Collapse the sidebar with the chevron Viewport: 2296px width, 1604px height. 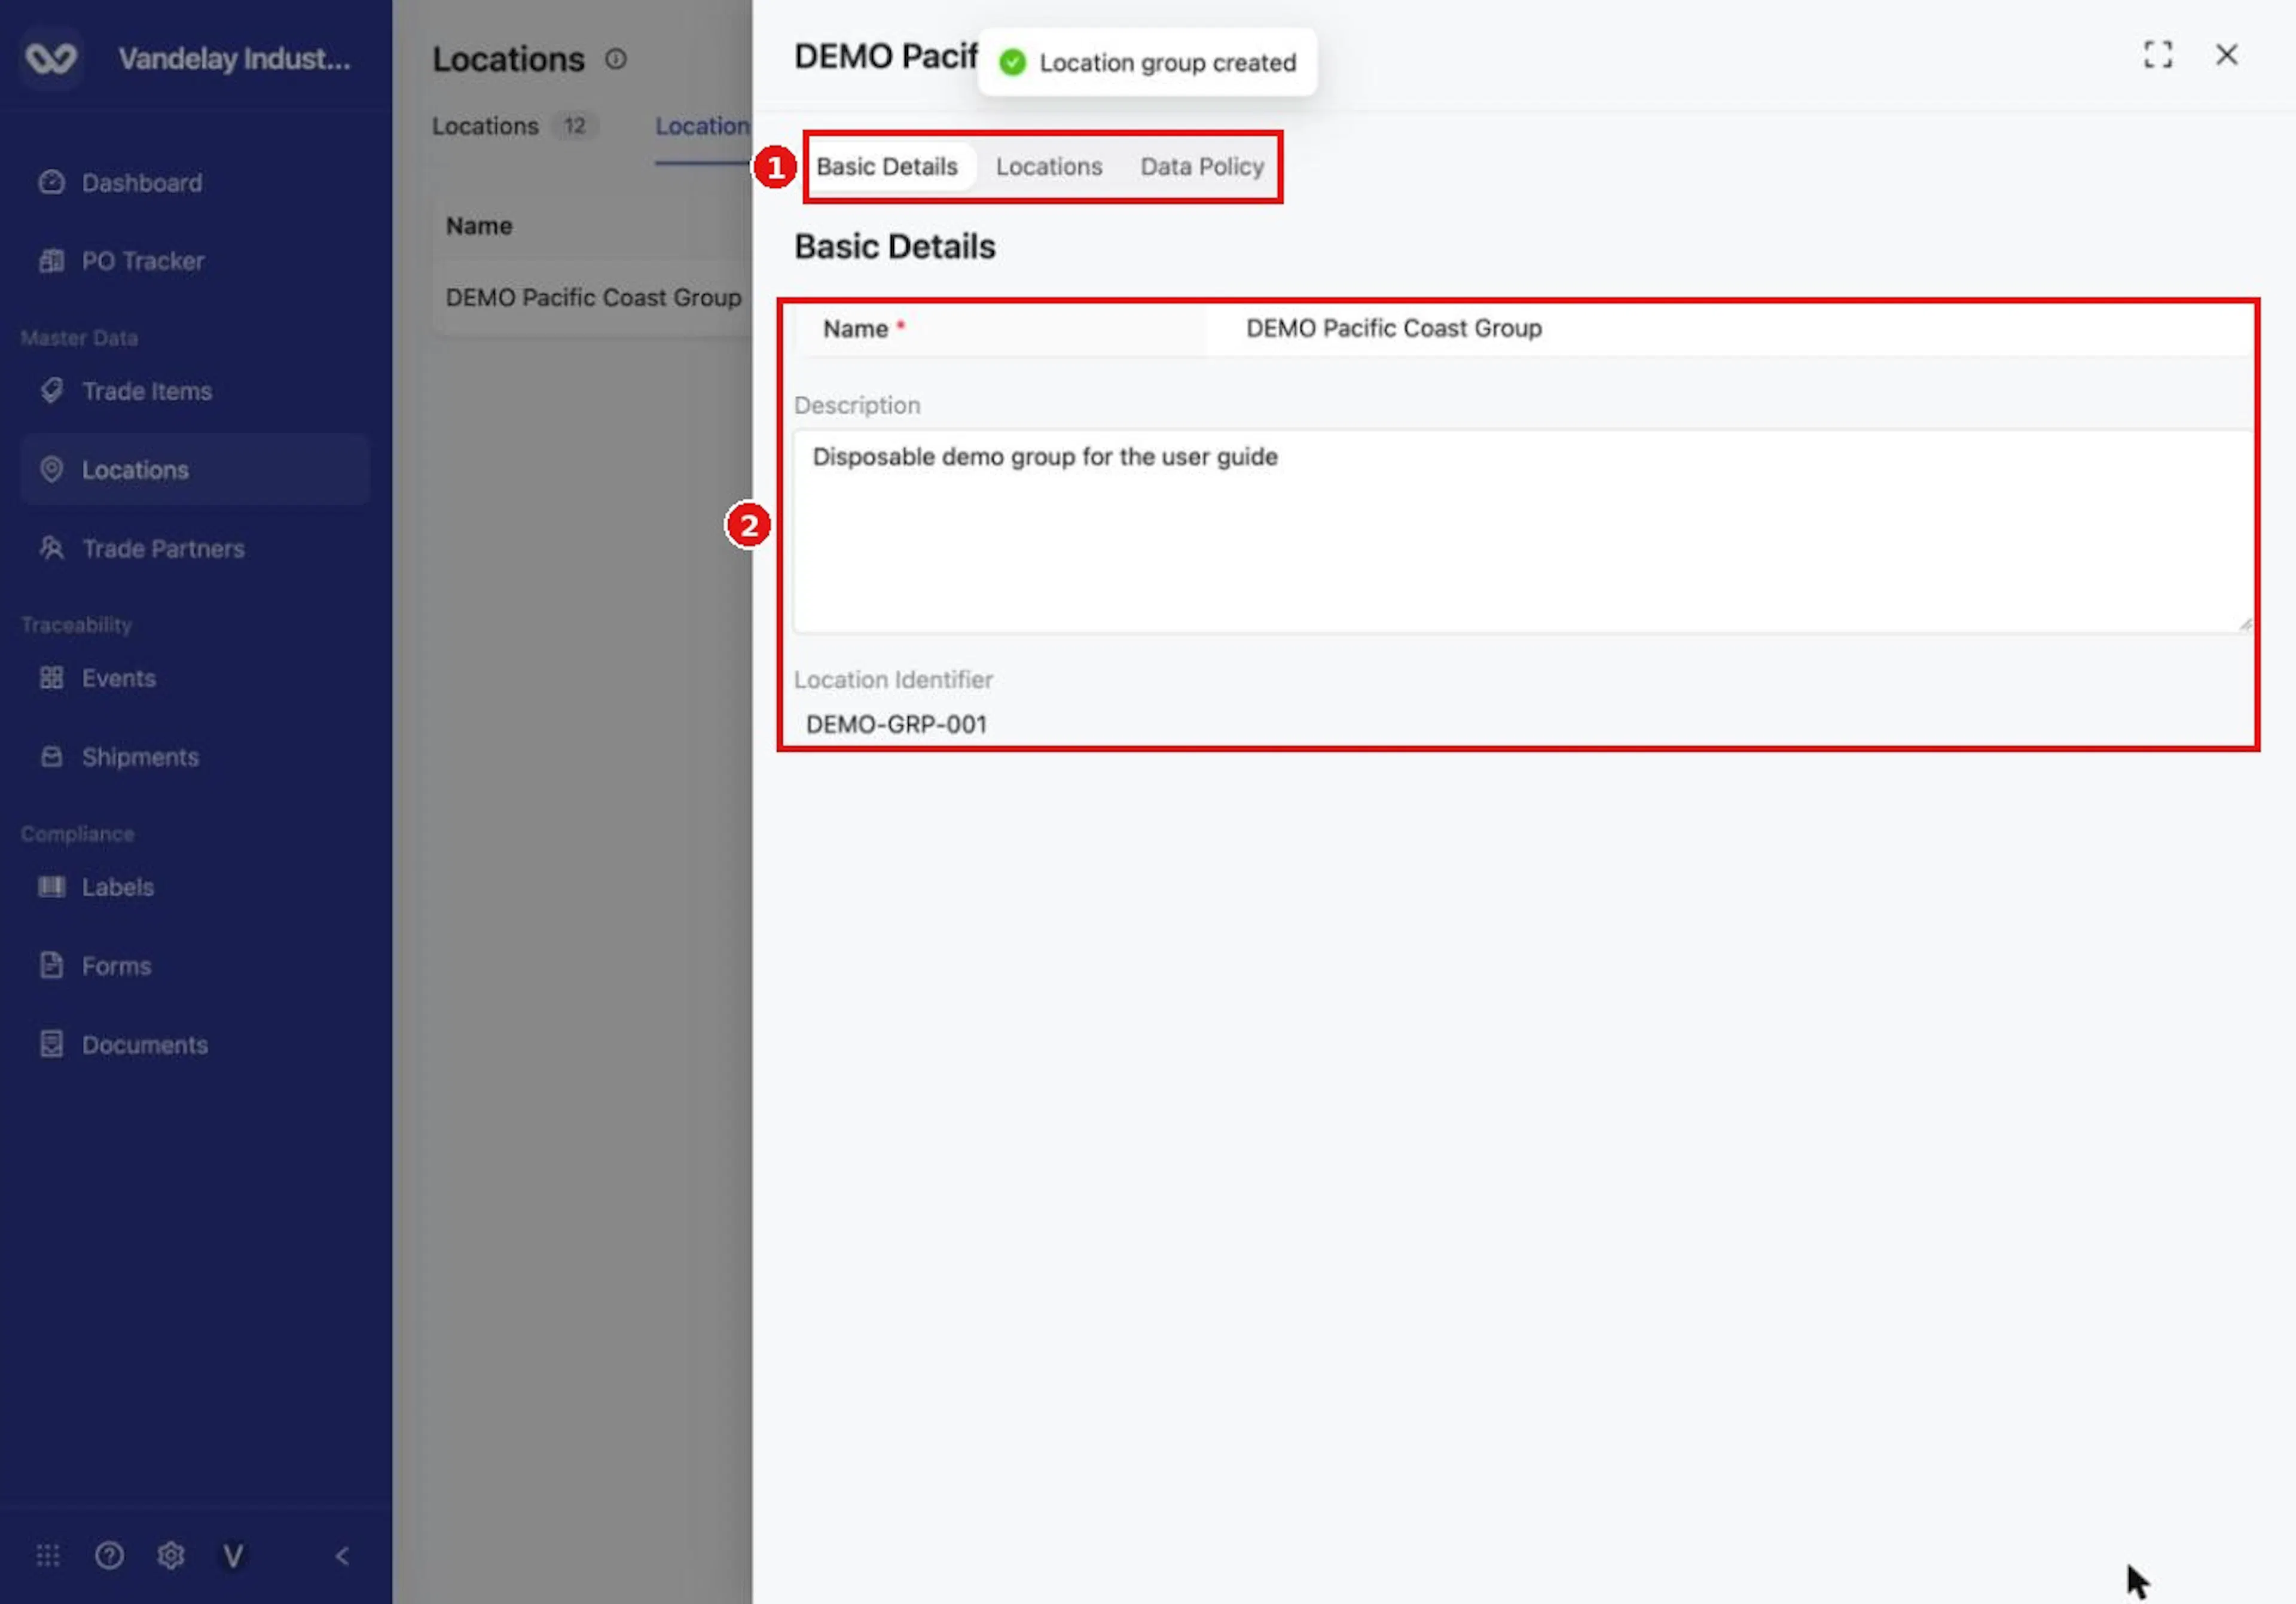coord(342,1556)
